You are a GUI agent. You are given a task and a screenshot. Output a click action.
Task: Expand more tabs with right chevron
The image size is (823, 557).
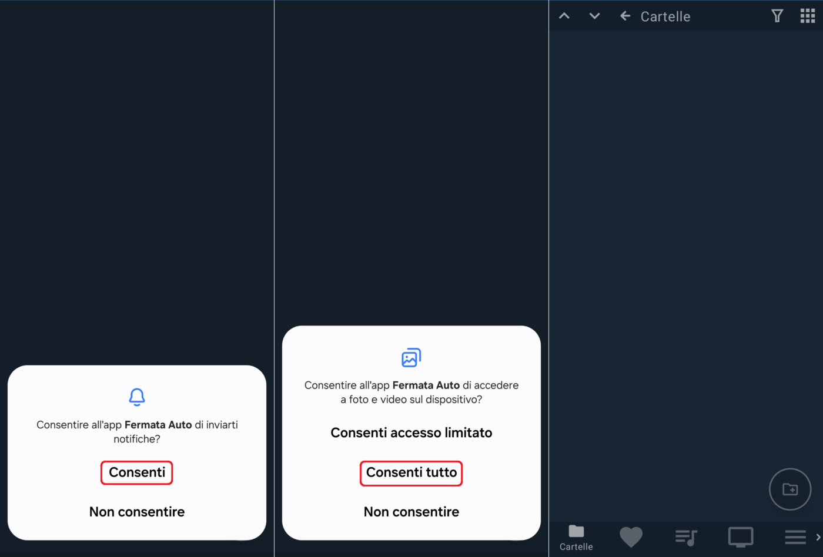[818, 537]
